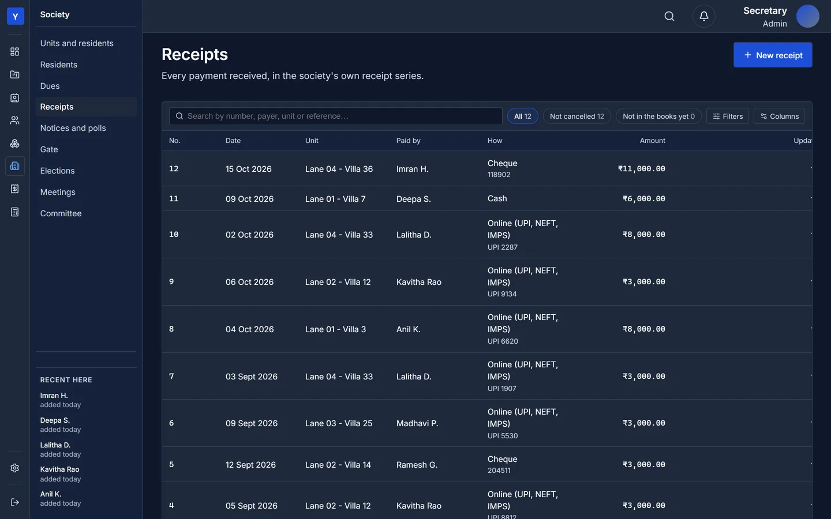Select the 04 Oct 2026 date cell

[x=250, y=329]
